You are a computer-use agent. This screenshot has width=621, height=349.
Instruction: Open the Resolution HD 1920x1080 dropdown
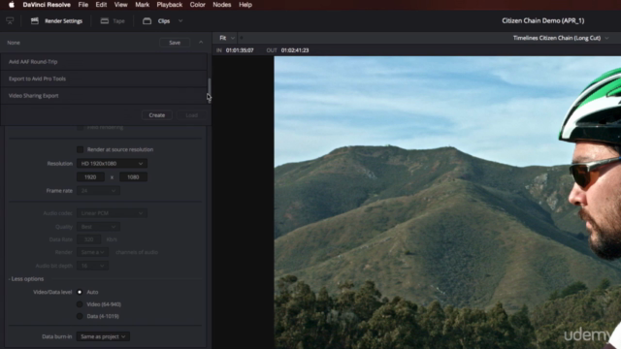112,164
